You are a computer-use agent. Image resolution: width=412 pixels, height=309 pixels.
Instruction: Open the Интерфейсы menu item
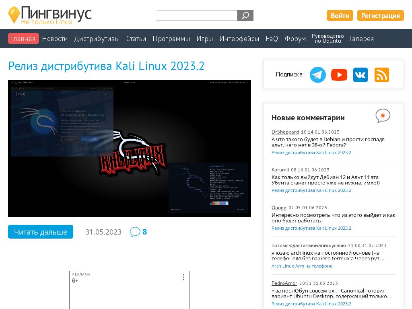(239, 39)
